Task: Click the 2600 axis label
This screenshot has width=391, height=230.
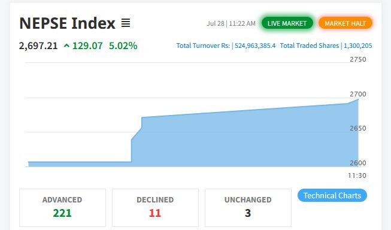Action: (358, 163)
